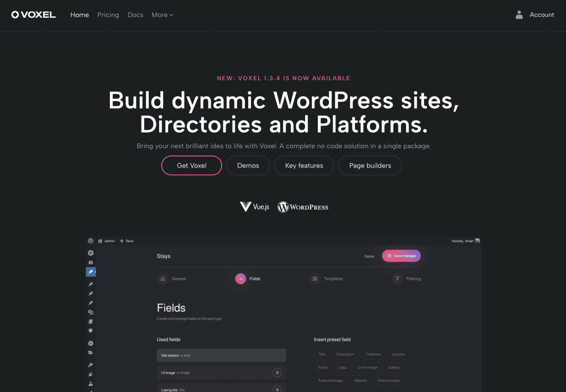Insert the Description preset field
This screenshot has width=566, height=392.
(345, 354)
